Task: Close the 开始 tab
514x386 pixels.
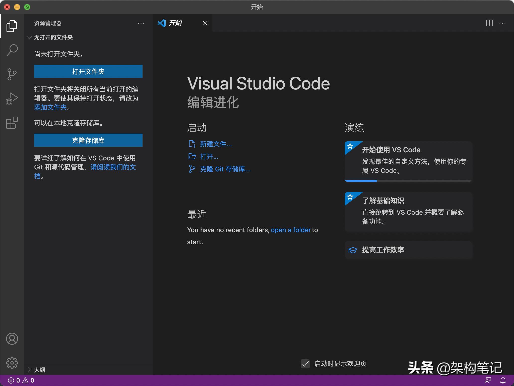Action: [x=205, y=23]
